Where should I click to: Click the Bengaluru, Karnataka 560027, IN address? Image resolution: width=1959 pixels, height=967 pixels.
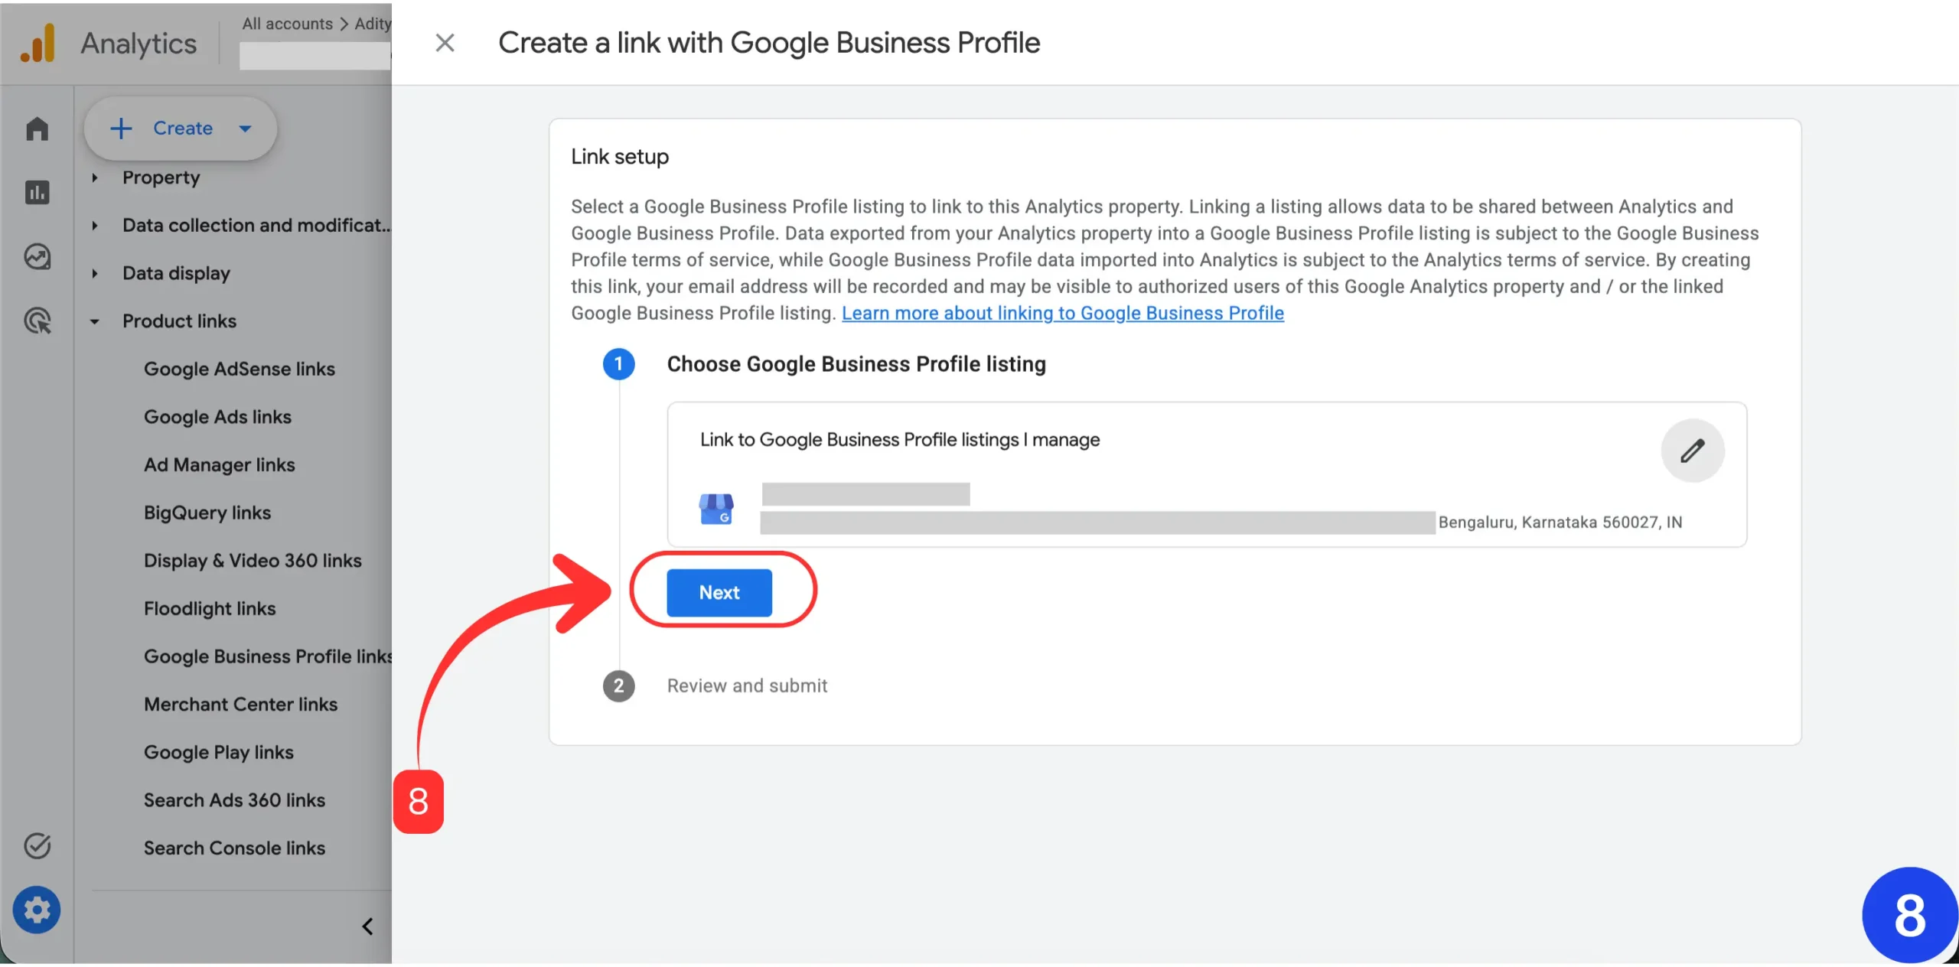tap(1560, 523)
